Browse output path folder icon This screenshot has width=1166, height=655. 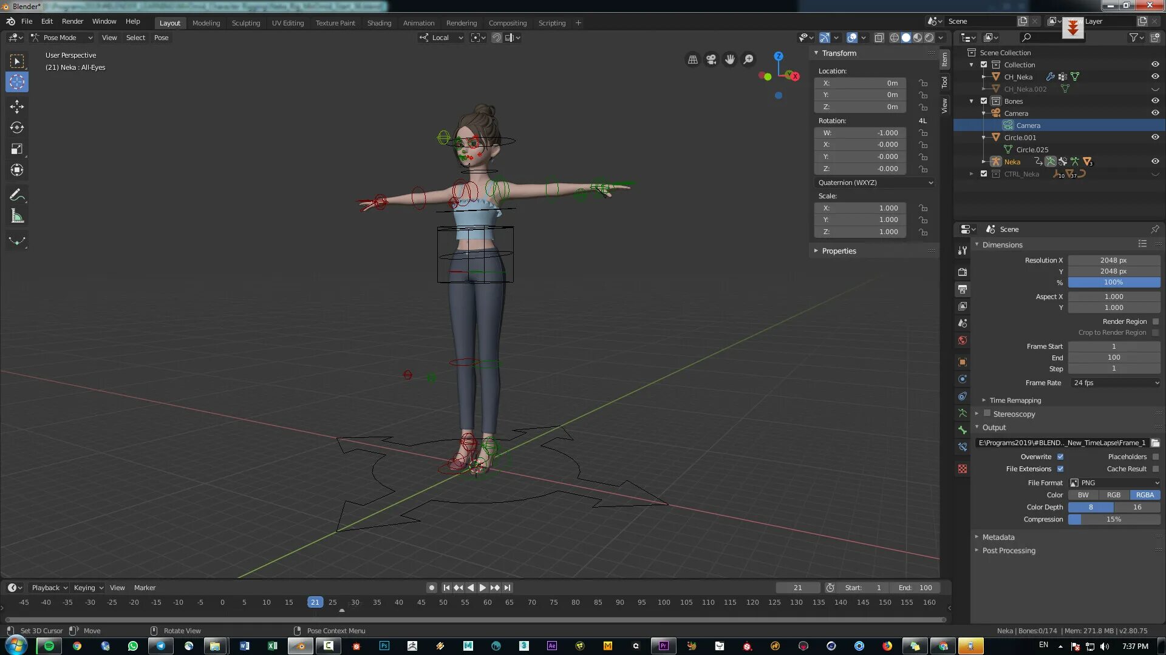1155,443
